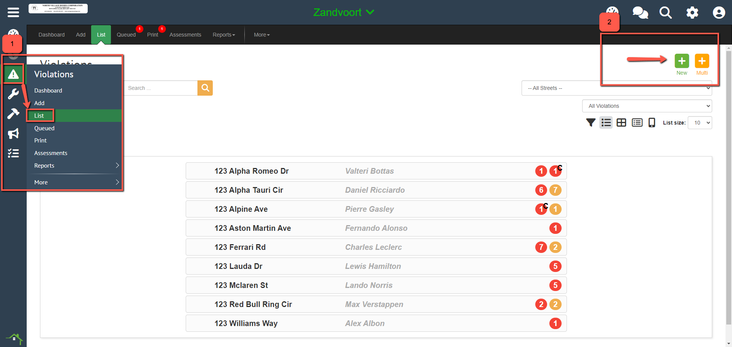Viewport: 732px width, 347px height.
Task: Open the megaphone announcements sidebar icon
Action: 13,133
